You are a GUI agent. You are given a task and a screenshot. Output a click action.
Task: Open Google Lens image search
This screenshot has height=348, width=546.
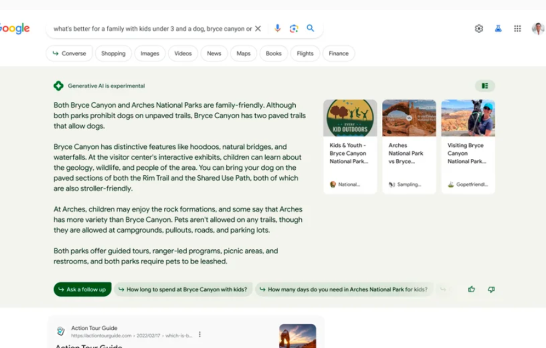294,29
